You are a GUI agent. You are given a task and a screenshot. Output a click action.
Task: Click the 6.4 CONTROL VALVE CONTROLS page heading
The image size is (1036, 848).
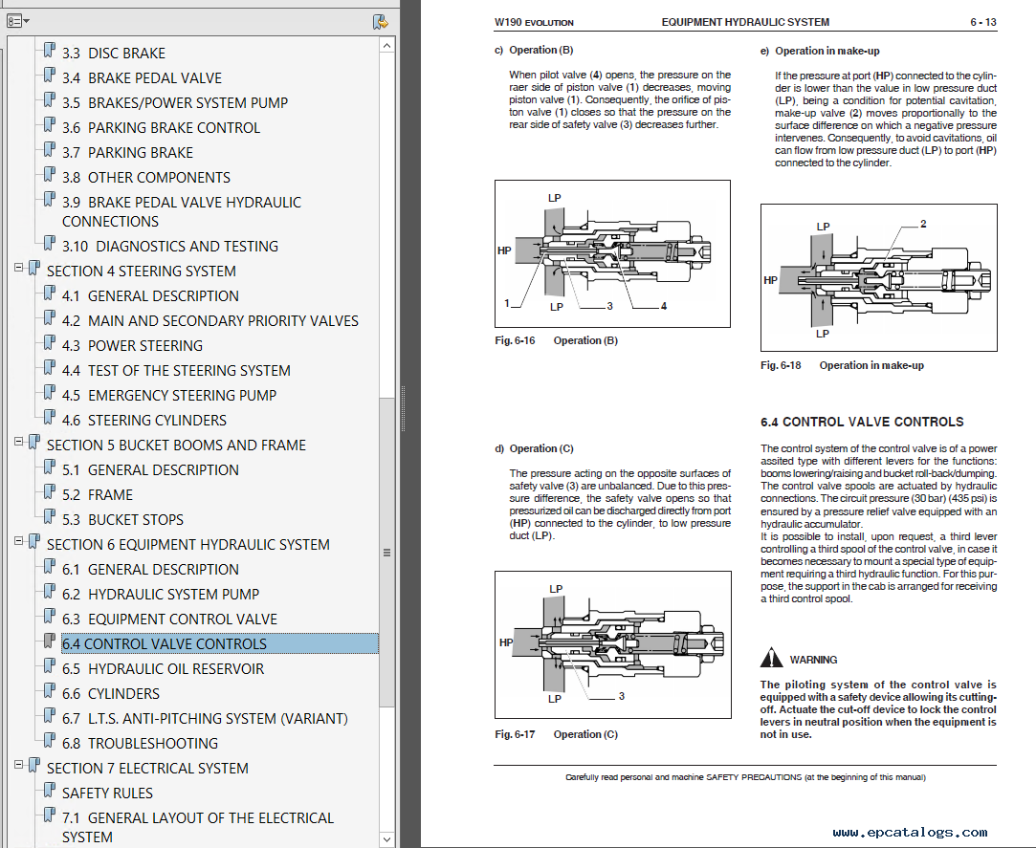[862, 422]
